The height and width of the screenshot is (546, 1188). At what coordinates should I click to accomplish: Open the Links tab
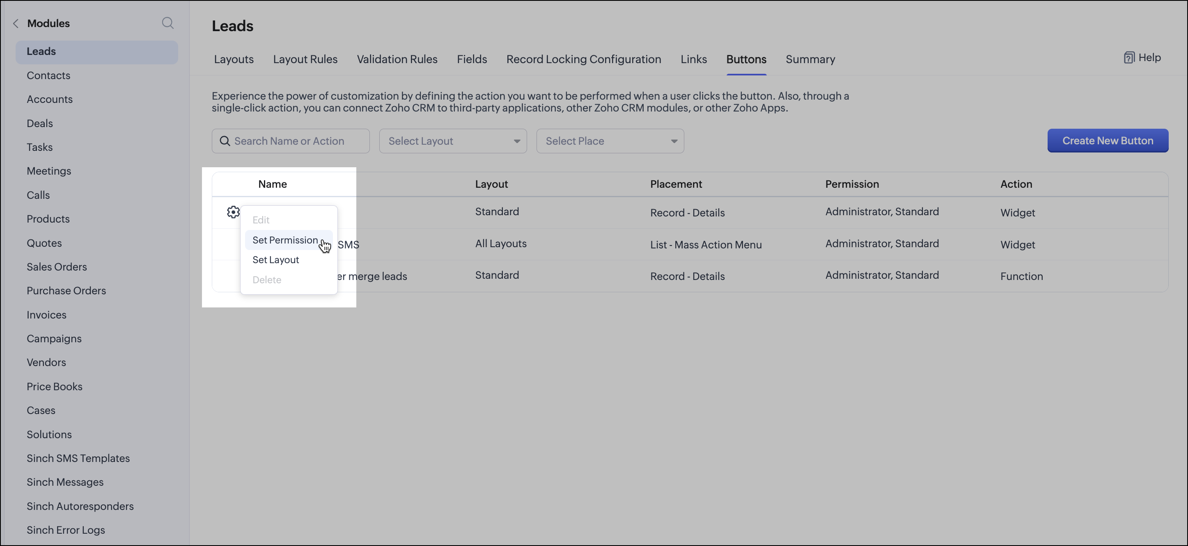694,59
